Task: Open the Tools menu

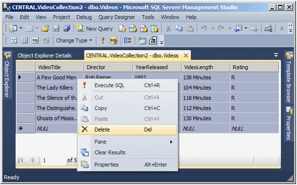Action: [x=148, y=17]
